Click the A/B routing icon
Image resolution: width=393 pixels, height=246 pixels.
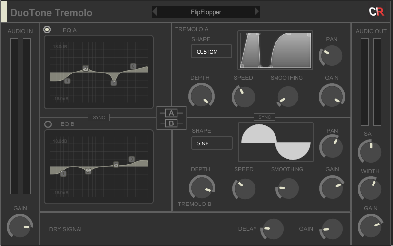(x=171, y=118)
